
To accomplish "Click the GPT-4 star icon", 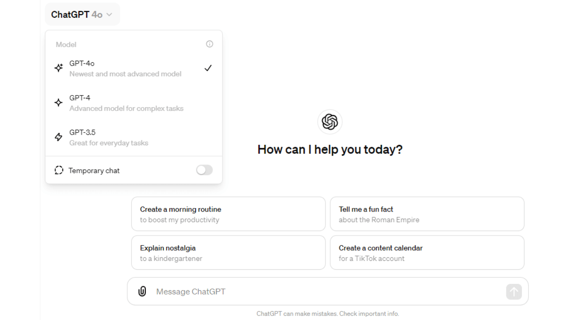I will 59,103.
